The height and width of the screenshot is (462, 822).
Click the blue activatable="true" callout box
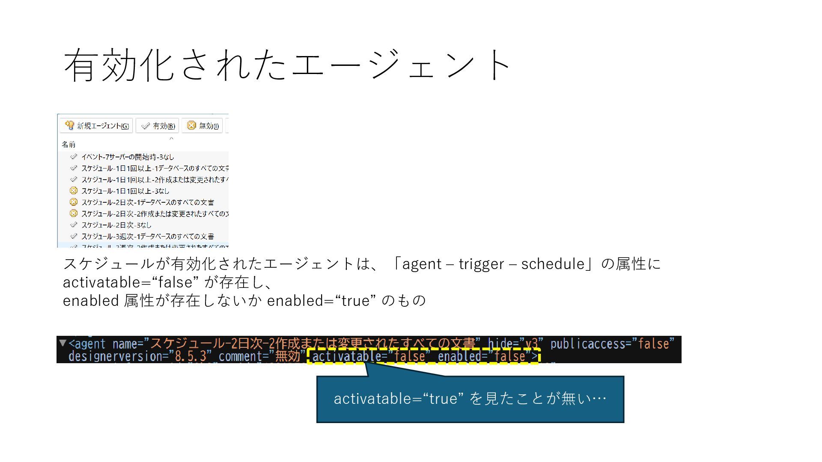tap(470, 399)
